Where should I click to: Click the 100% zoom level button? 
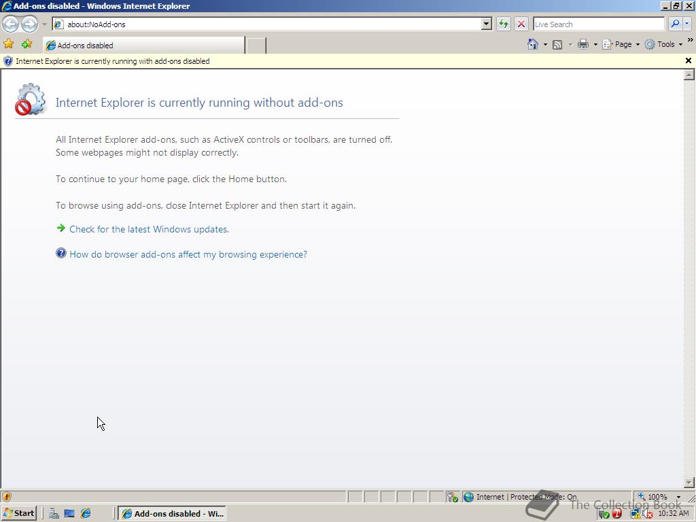[x=652, y=497]
